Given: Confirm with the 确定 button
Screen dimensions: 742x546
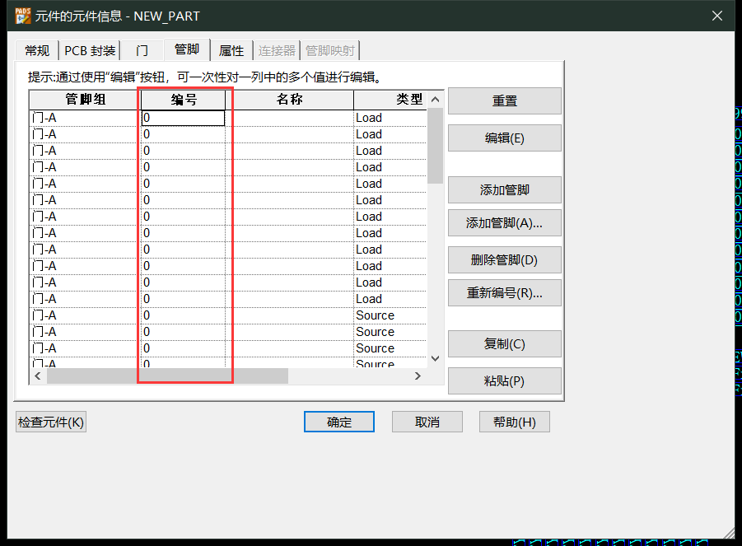Looking at the screenshot, I should click(x=339, y=422).
